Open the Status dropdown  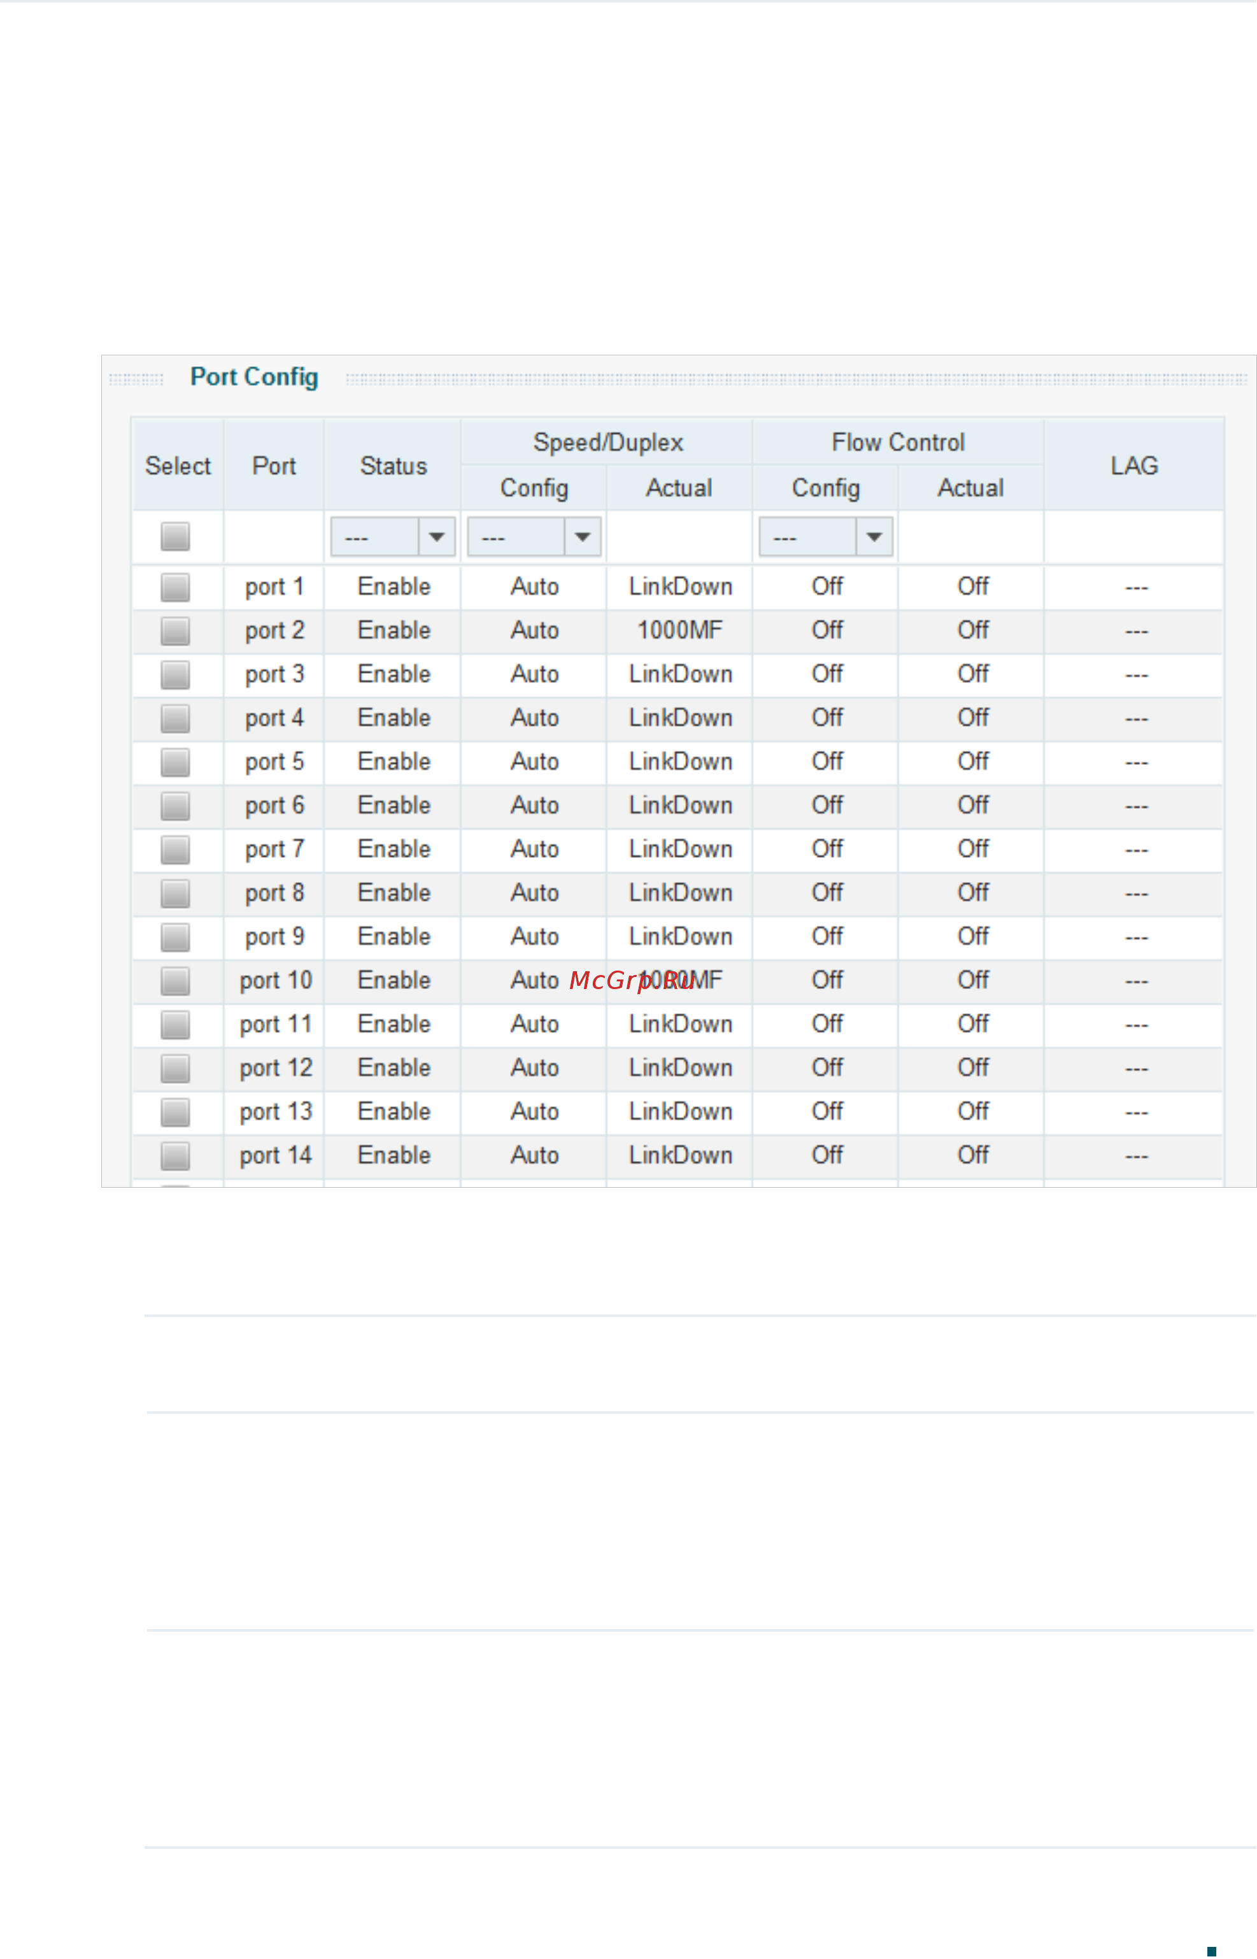click(393, 536)
